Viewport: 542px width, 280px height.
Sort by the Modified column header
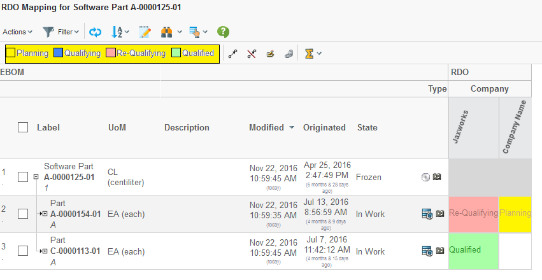click(x=266, y=127)
